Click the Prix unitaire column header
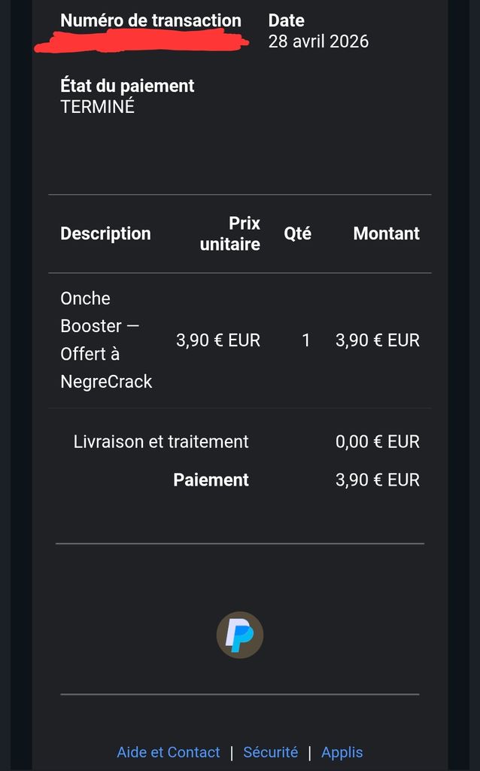 pos(230,233)
